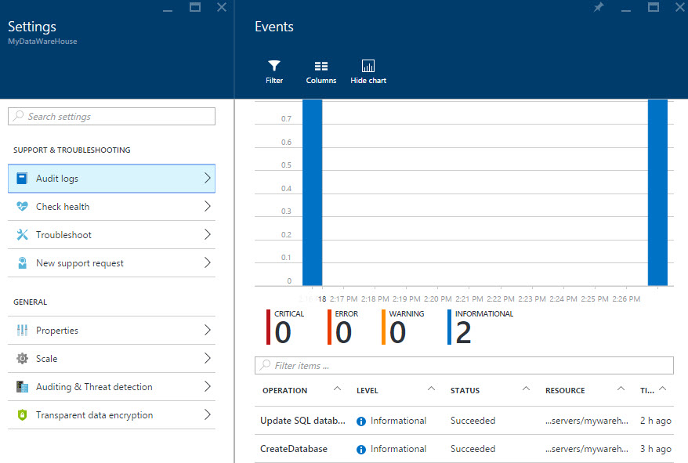Open the Columns chooser icon

[x=321, y=67]
